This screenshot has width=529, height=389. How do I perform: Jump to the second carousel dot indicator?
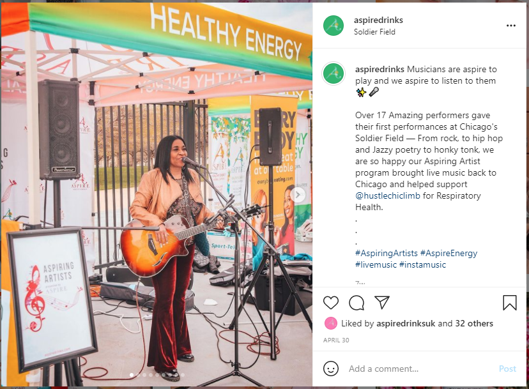pyautogui.click(x=138, y=375)
